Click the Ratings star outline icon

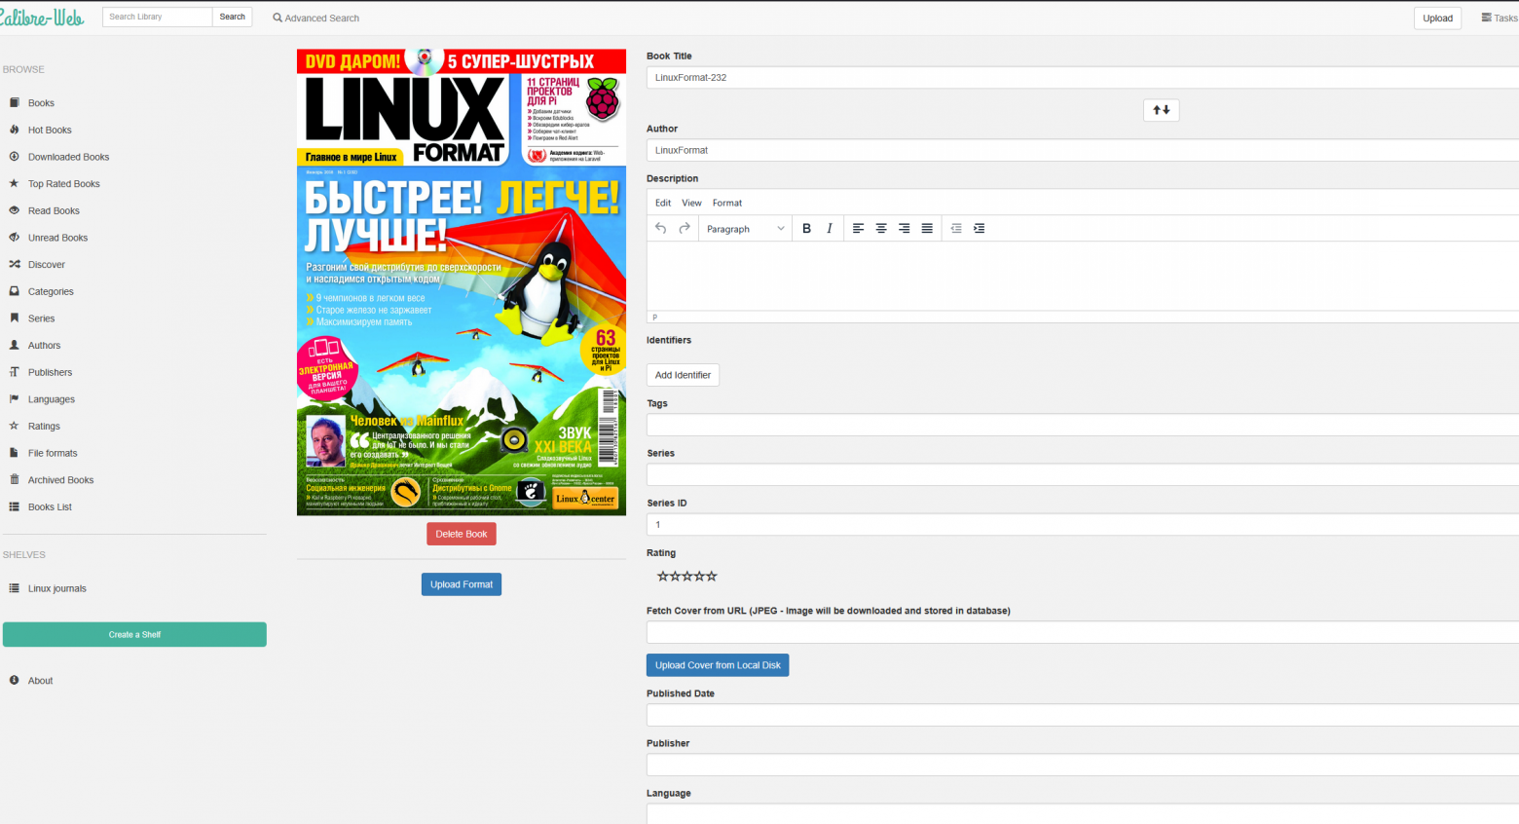tap(15, 426)
